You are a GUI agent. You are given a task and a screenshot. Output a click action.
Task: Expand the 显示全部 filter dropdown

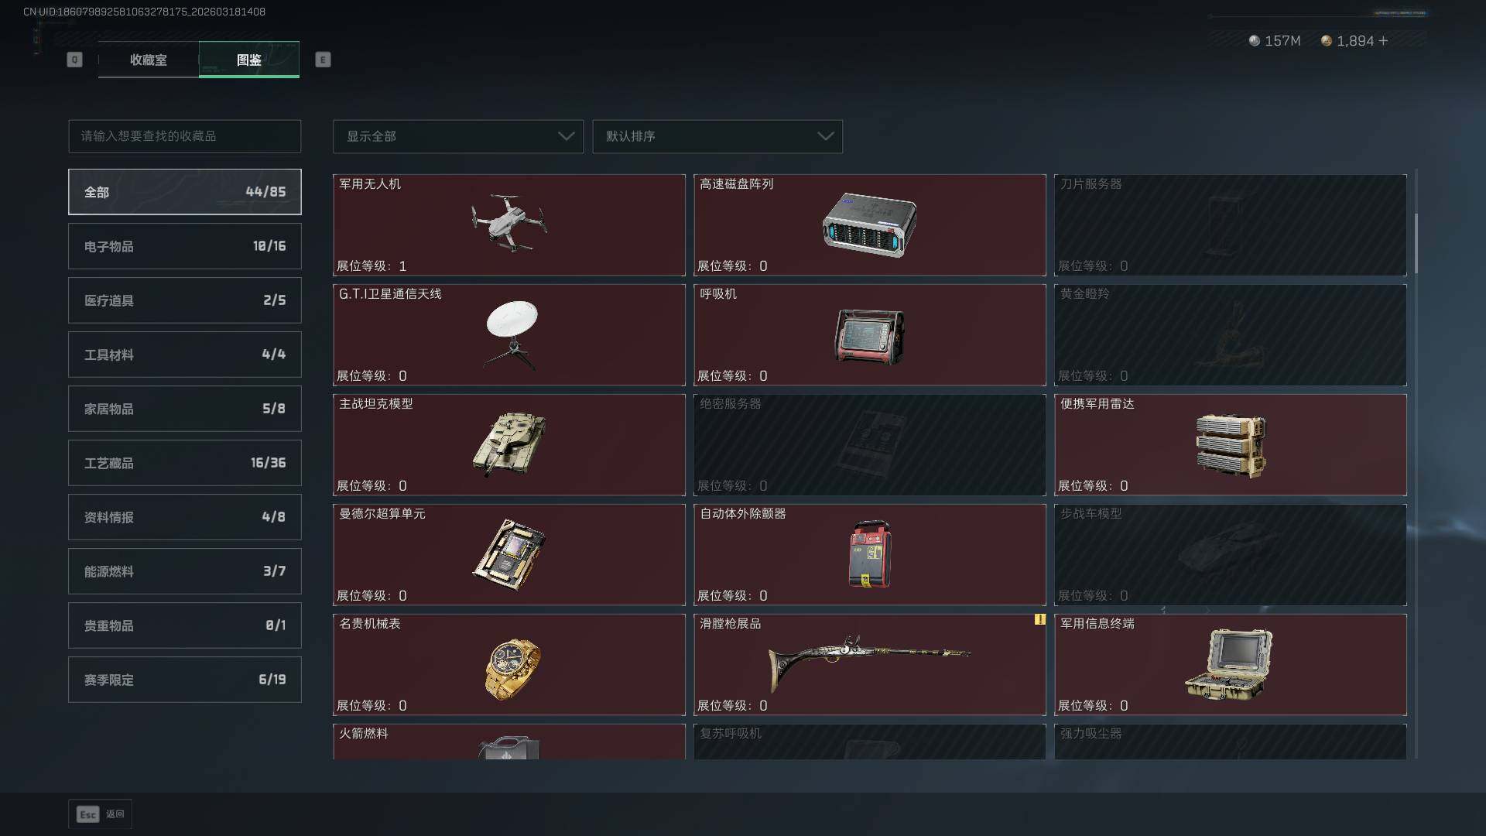[458, 136]
